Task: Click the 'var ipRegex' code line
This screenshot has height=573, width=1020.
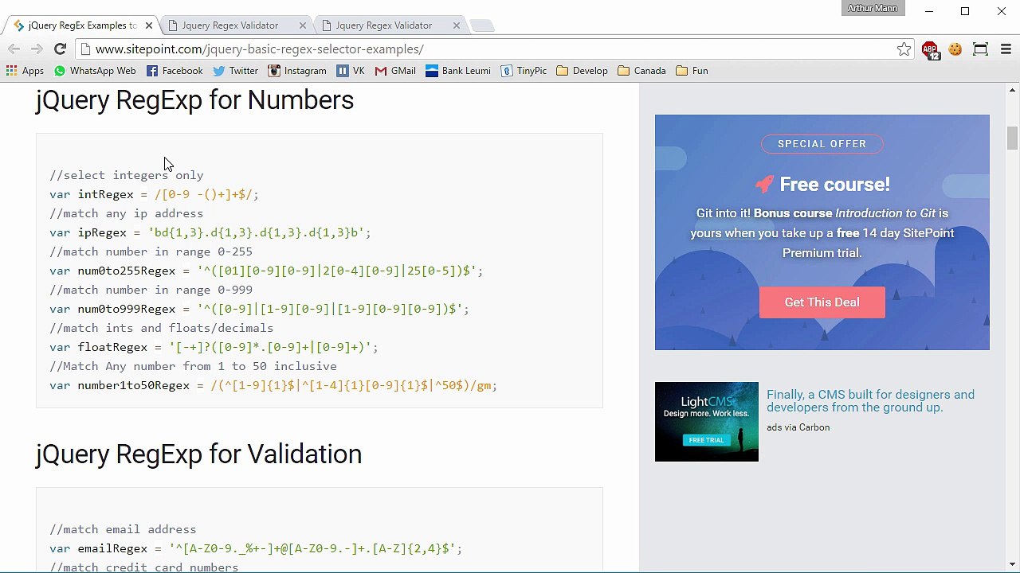Action: point(210,232)
